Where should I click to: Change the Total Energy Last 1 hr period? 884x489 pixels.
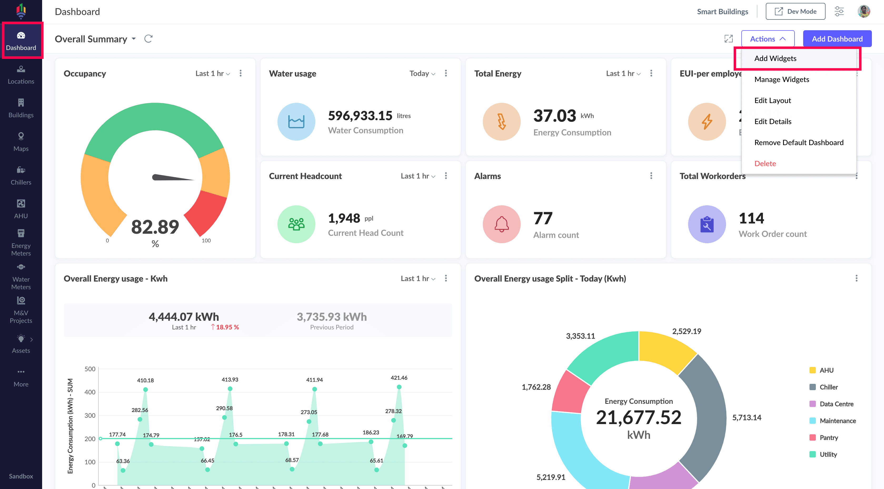(623, 73)
